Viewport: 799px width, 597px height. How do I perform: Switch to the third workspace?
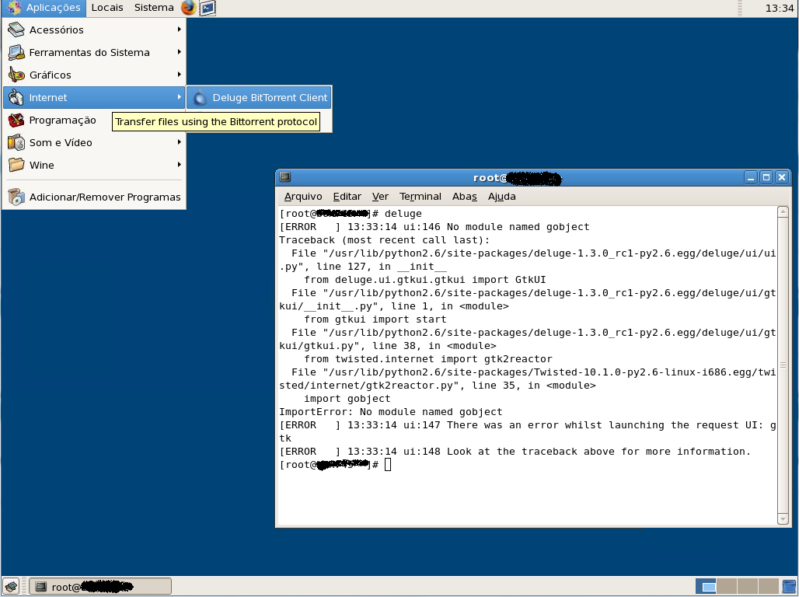pyautogui.click(x=748, y=586)
